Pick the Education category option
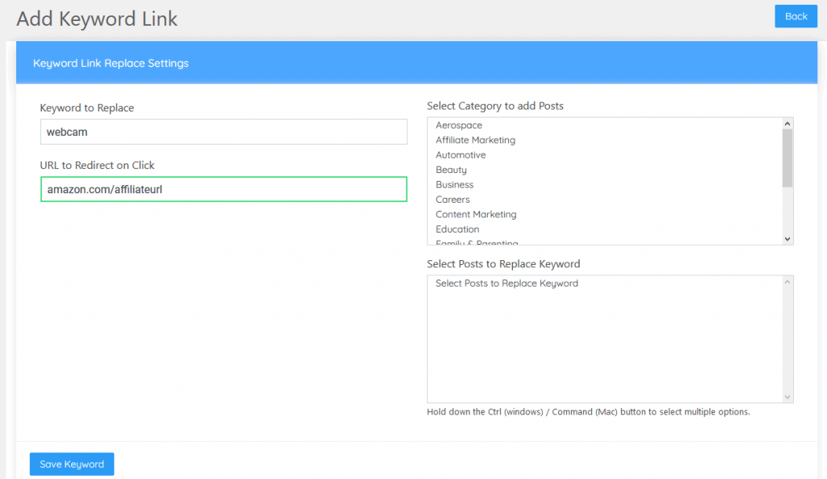Viewport: 827px width, 479px height. tap(457, 229)
